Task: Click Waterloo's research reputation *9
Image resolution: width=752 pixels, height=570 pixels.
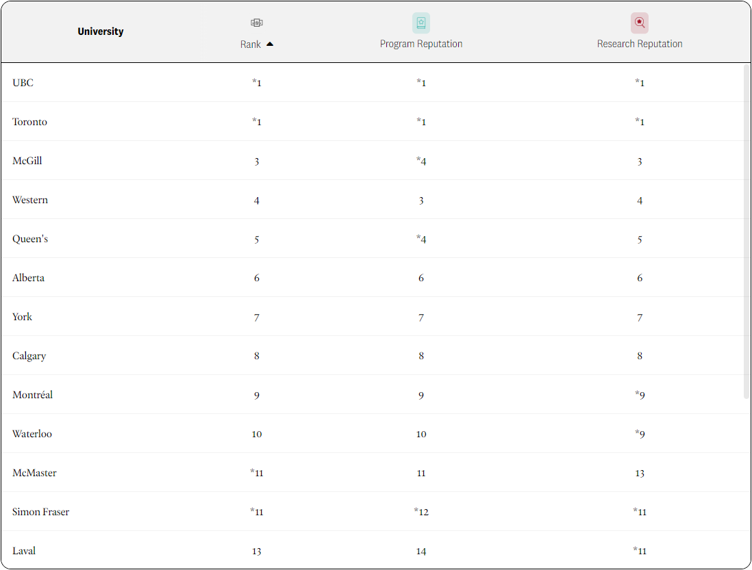Action: coord(640,434)
